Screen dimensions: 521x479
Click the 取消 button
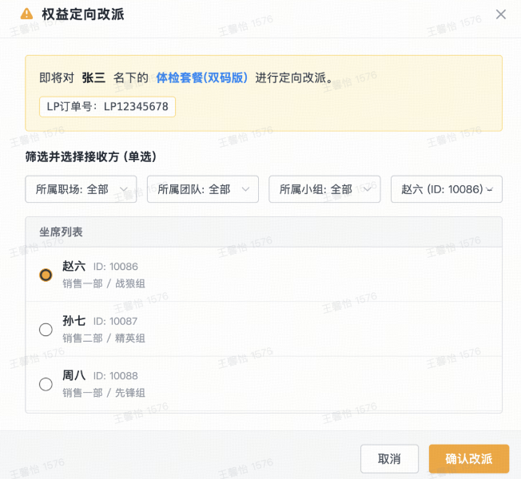(x=389, y=459)
